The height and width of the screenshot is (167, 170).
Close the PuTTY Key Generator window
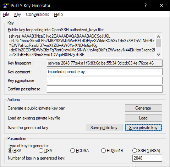[x=161, y=5]
